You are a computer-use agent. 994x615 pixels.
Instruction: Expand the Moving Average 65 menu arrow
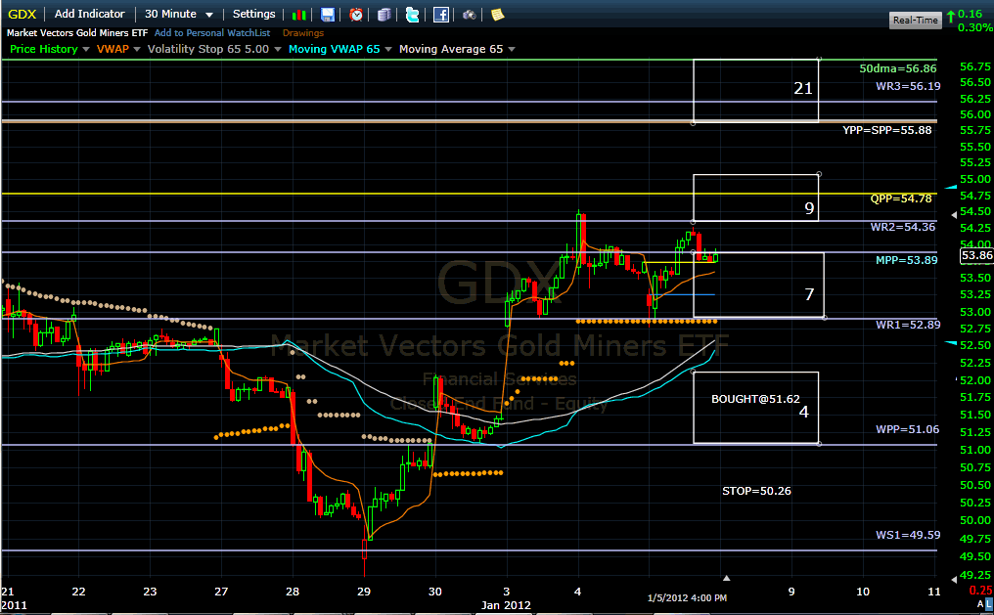click(x=512, y=50)
